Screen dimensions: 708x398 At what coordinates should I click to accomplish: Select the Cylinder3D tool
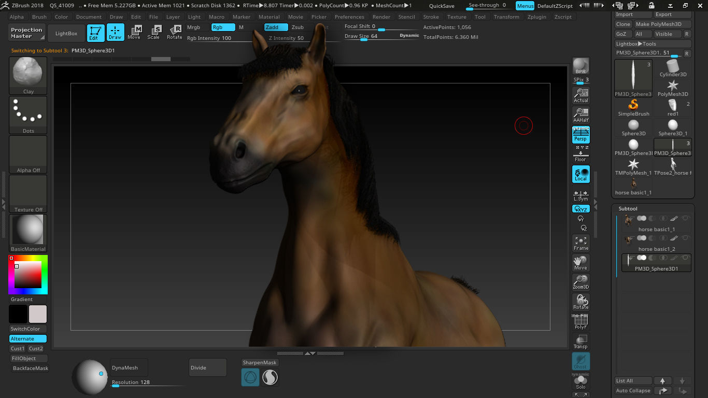click(x=673, y=68)
